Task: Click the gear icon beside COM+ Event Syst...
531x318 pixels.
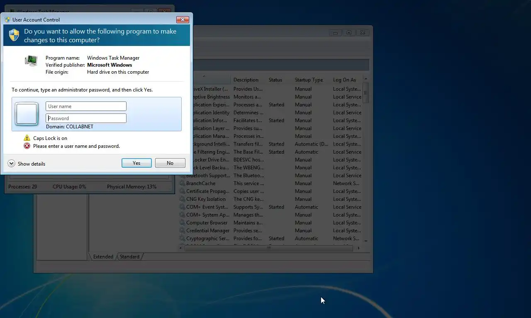Action: (182, 207)
